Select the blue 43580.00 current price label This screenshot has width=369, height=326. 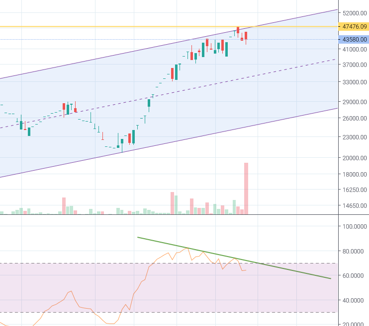(x=354, y=40)
